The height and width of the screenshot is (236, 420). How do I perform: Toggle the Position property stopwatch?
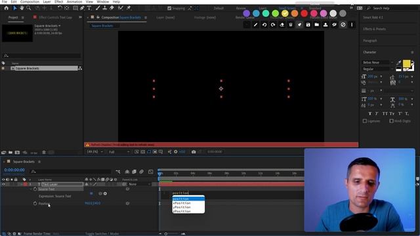coord(35,203)
